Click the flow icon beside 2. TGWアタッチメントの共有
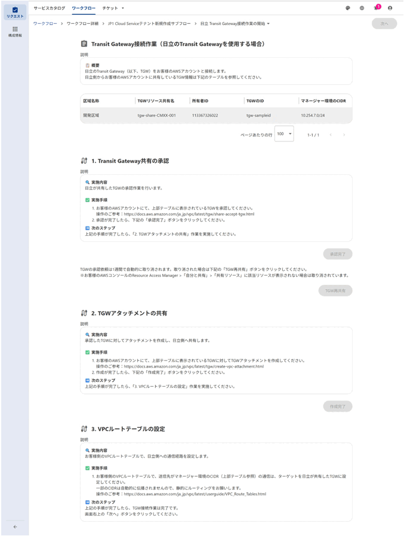The width and height of the screenshot is (404, 536). [84, 313]
